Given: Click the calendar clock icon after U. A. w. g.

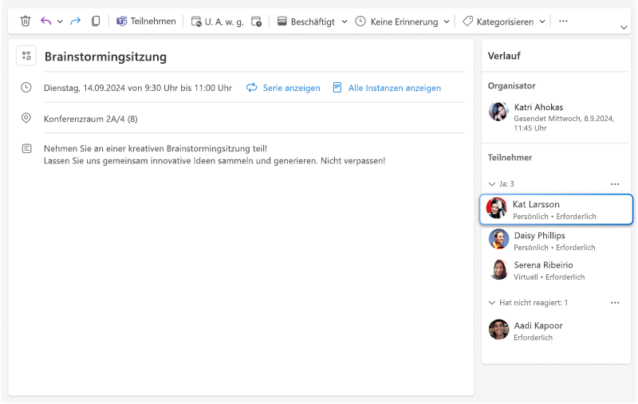Looking at the screenshot, I should pyautogui.click(x=256, y=22).
